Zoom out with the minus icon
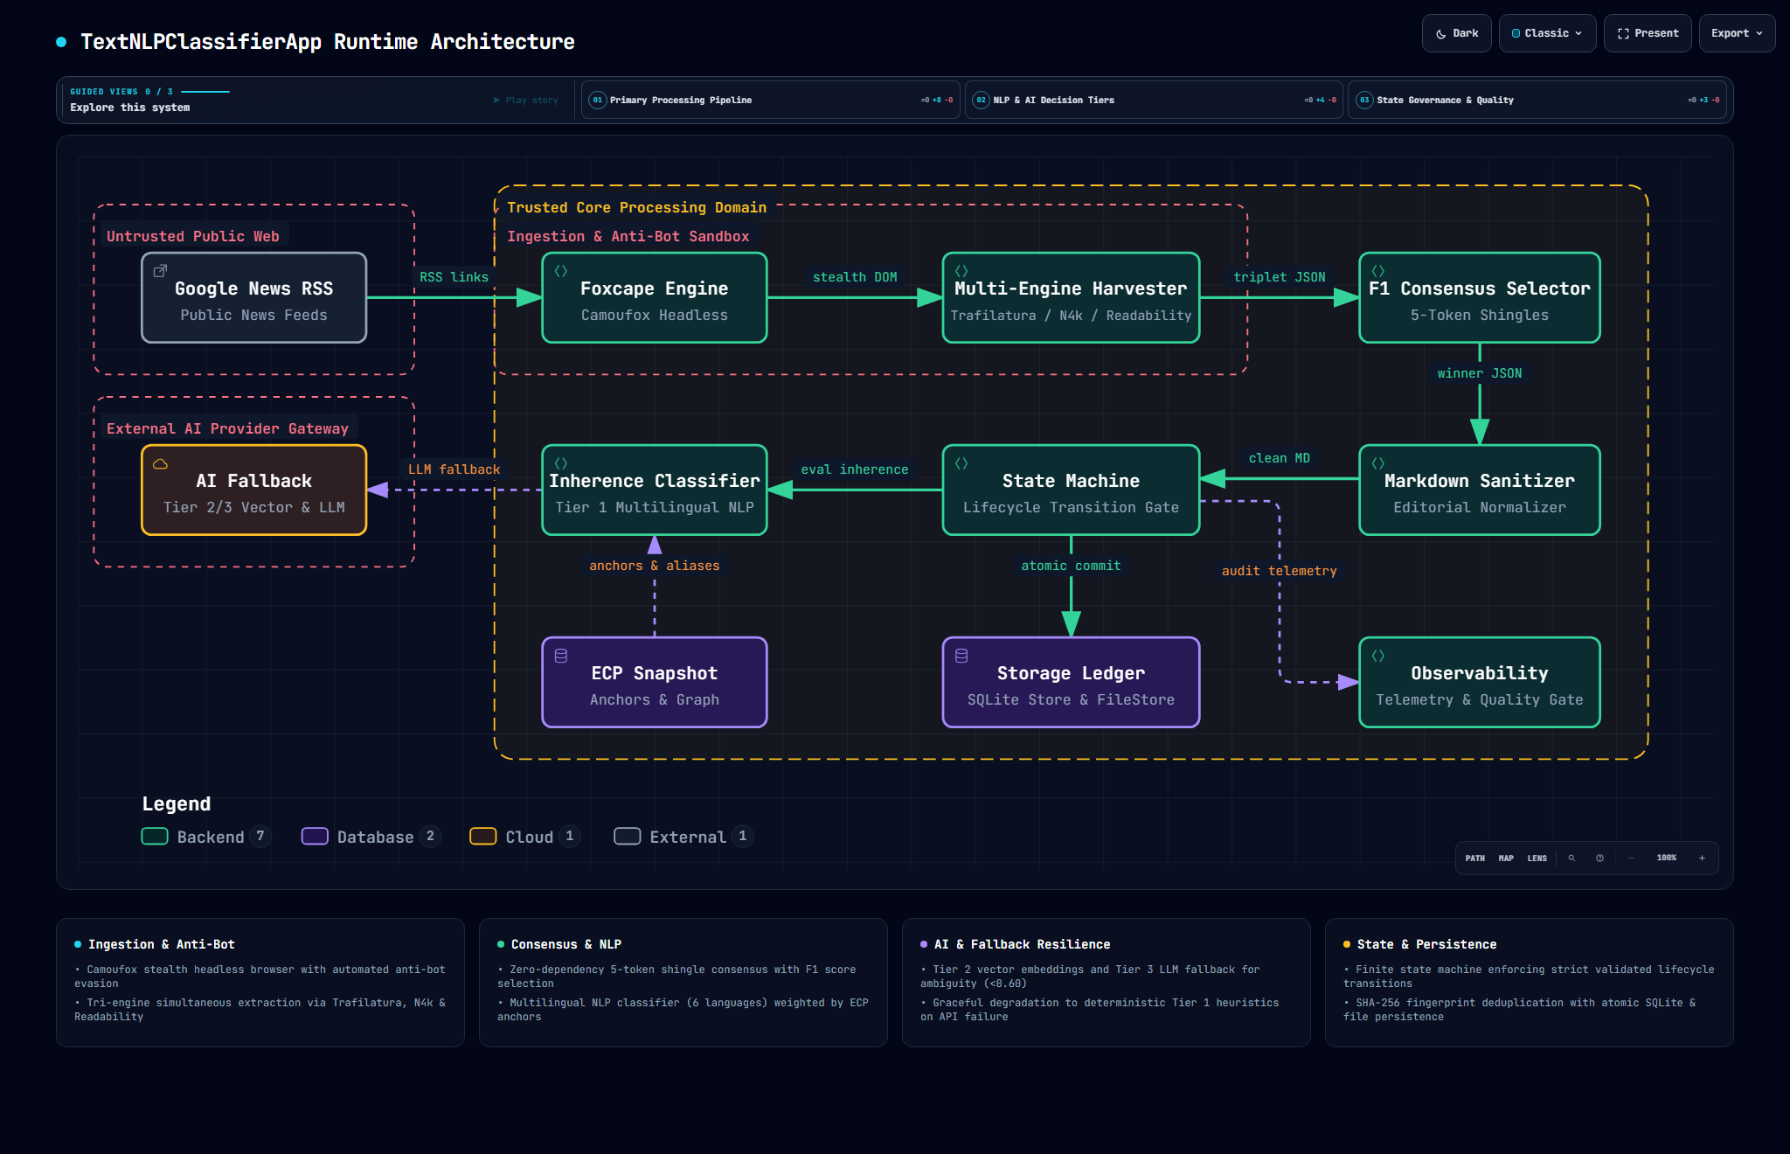 (1631, 859)
